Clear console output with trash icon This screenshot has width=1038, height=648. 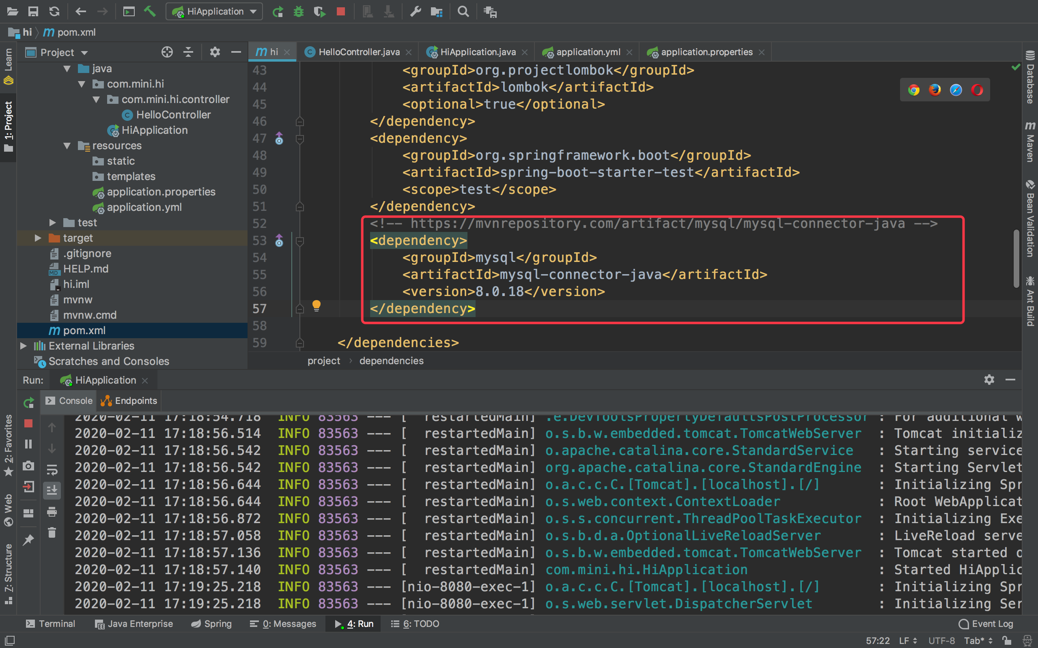click(52, 533)
